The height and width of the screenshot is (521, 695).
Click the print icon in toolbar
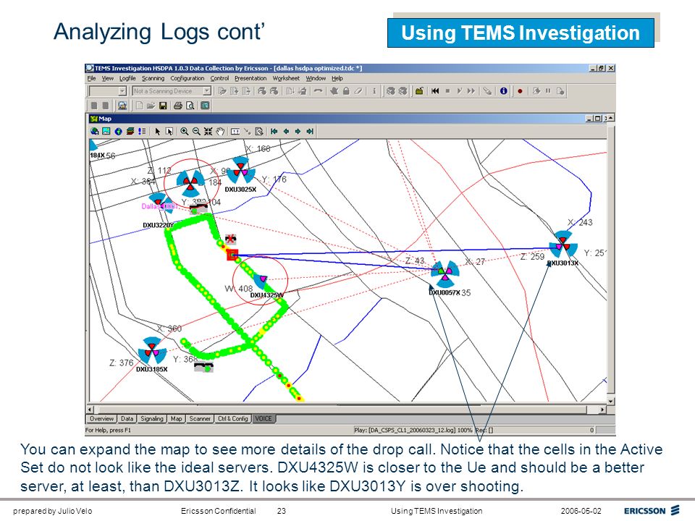(x=178, y=106)
